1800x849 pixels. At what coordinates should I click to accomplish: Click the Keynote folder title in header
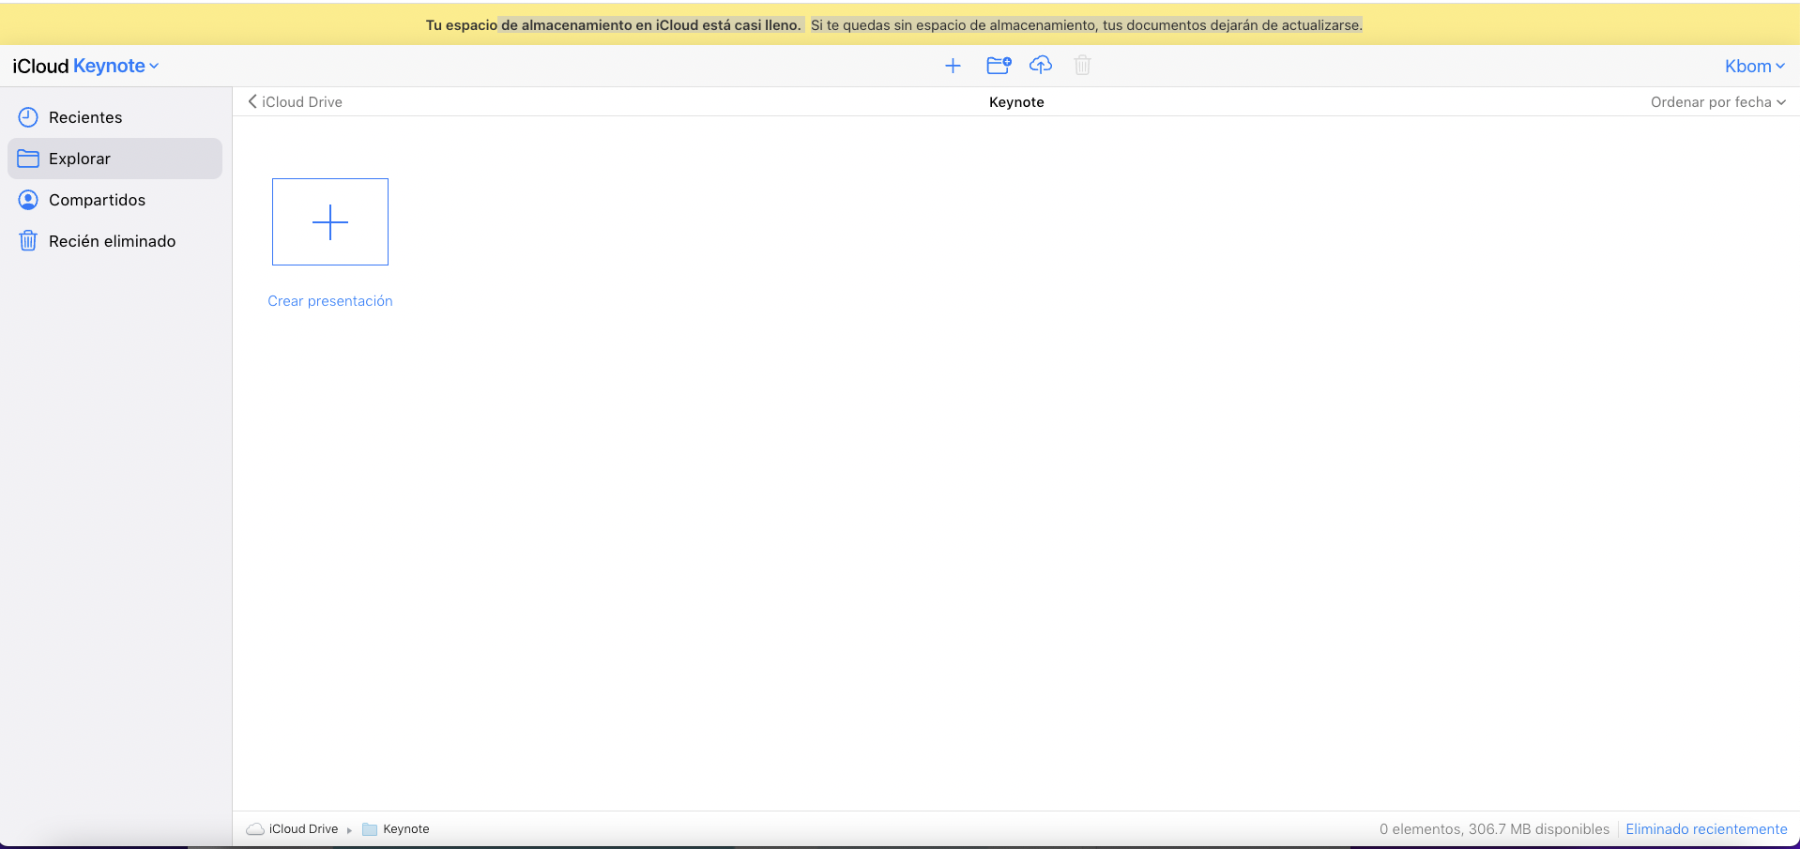(1016, 102)
